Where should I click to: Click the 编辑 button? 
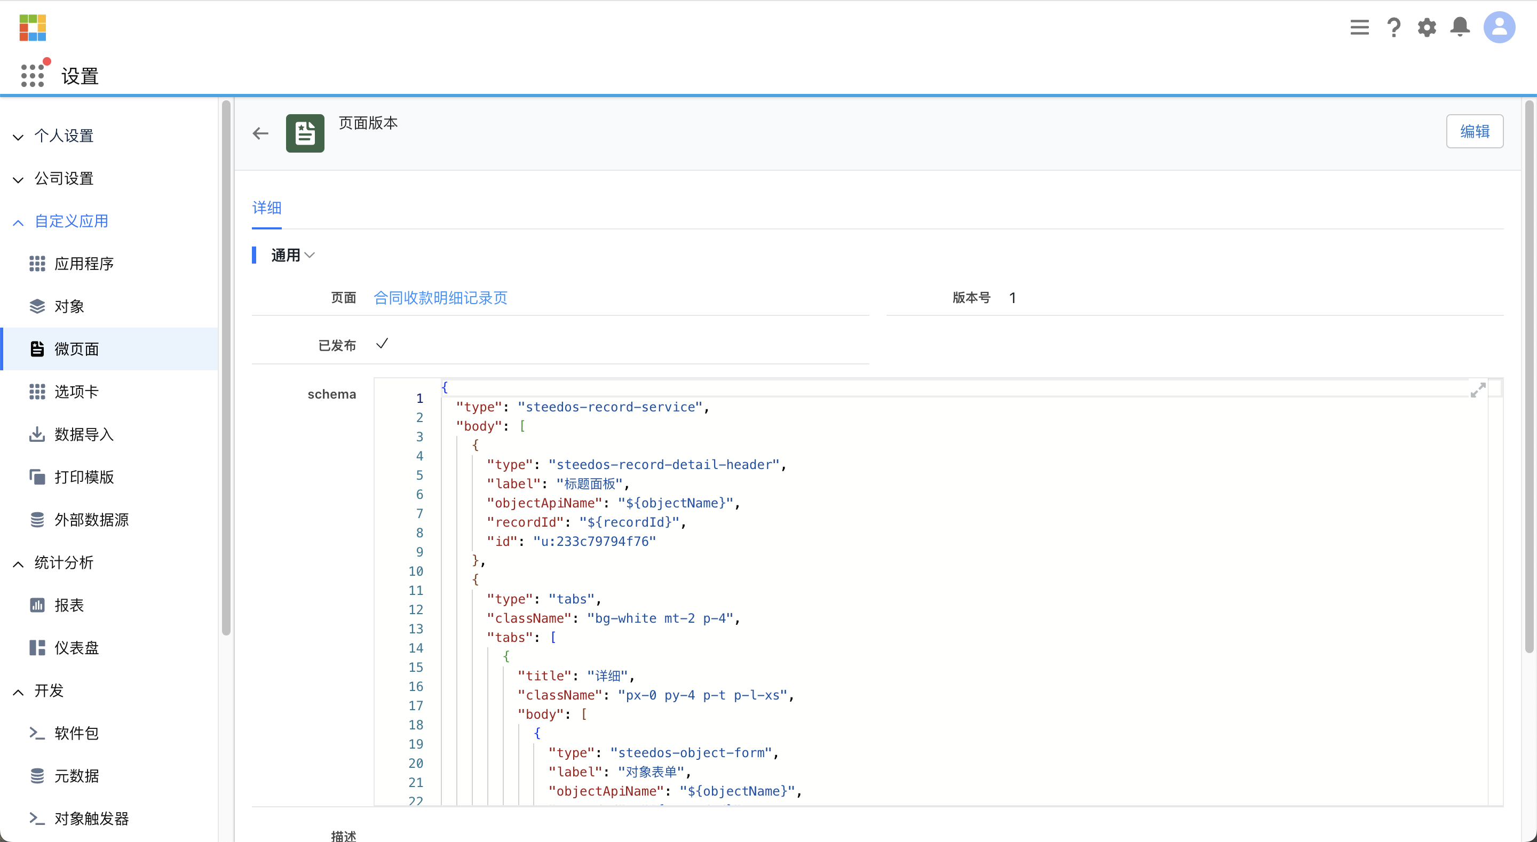(x=1473, y=131)
